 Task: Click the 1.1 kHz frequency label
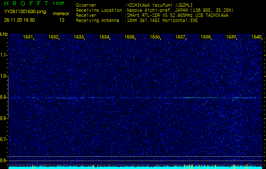pyautogui.click(x=4, y=55)
